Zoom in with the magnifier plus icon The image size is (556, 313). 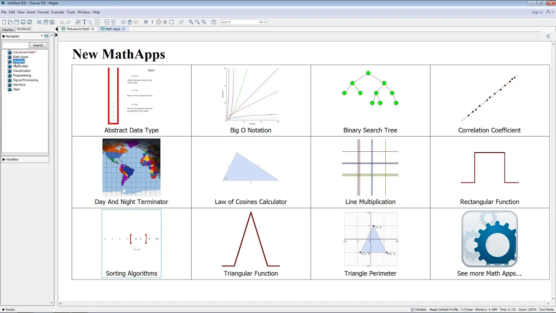click(x=191, y=22)
